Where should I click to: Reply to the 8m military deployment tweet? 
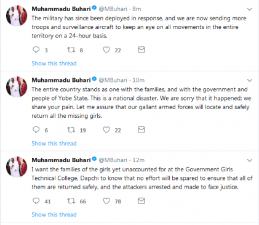(36, 50)
